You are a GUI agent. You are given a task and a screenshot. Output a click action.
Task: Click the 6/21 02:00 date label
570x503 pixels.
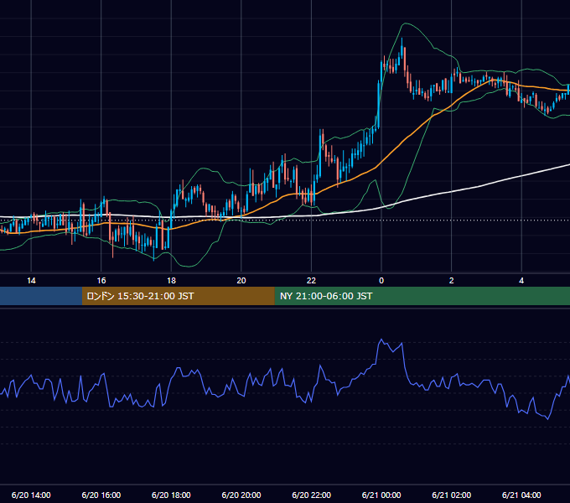pos(452,495)
